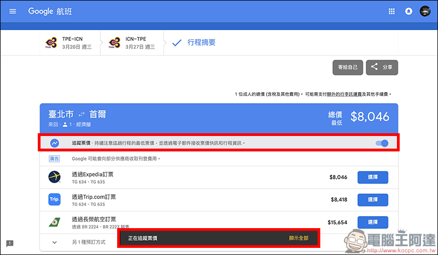Click the 寄給自己 button
The width and height of the screenshot is (438, 255).
348,67
